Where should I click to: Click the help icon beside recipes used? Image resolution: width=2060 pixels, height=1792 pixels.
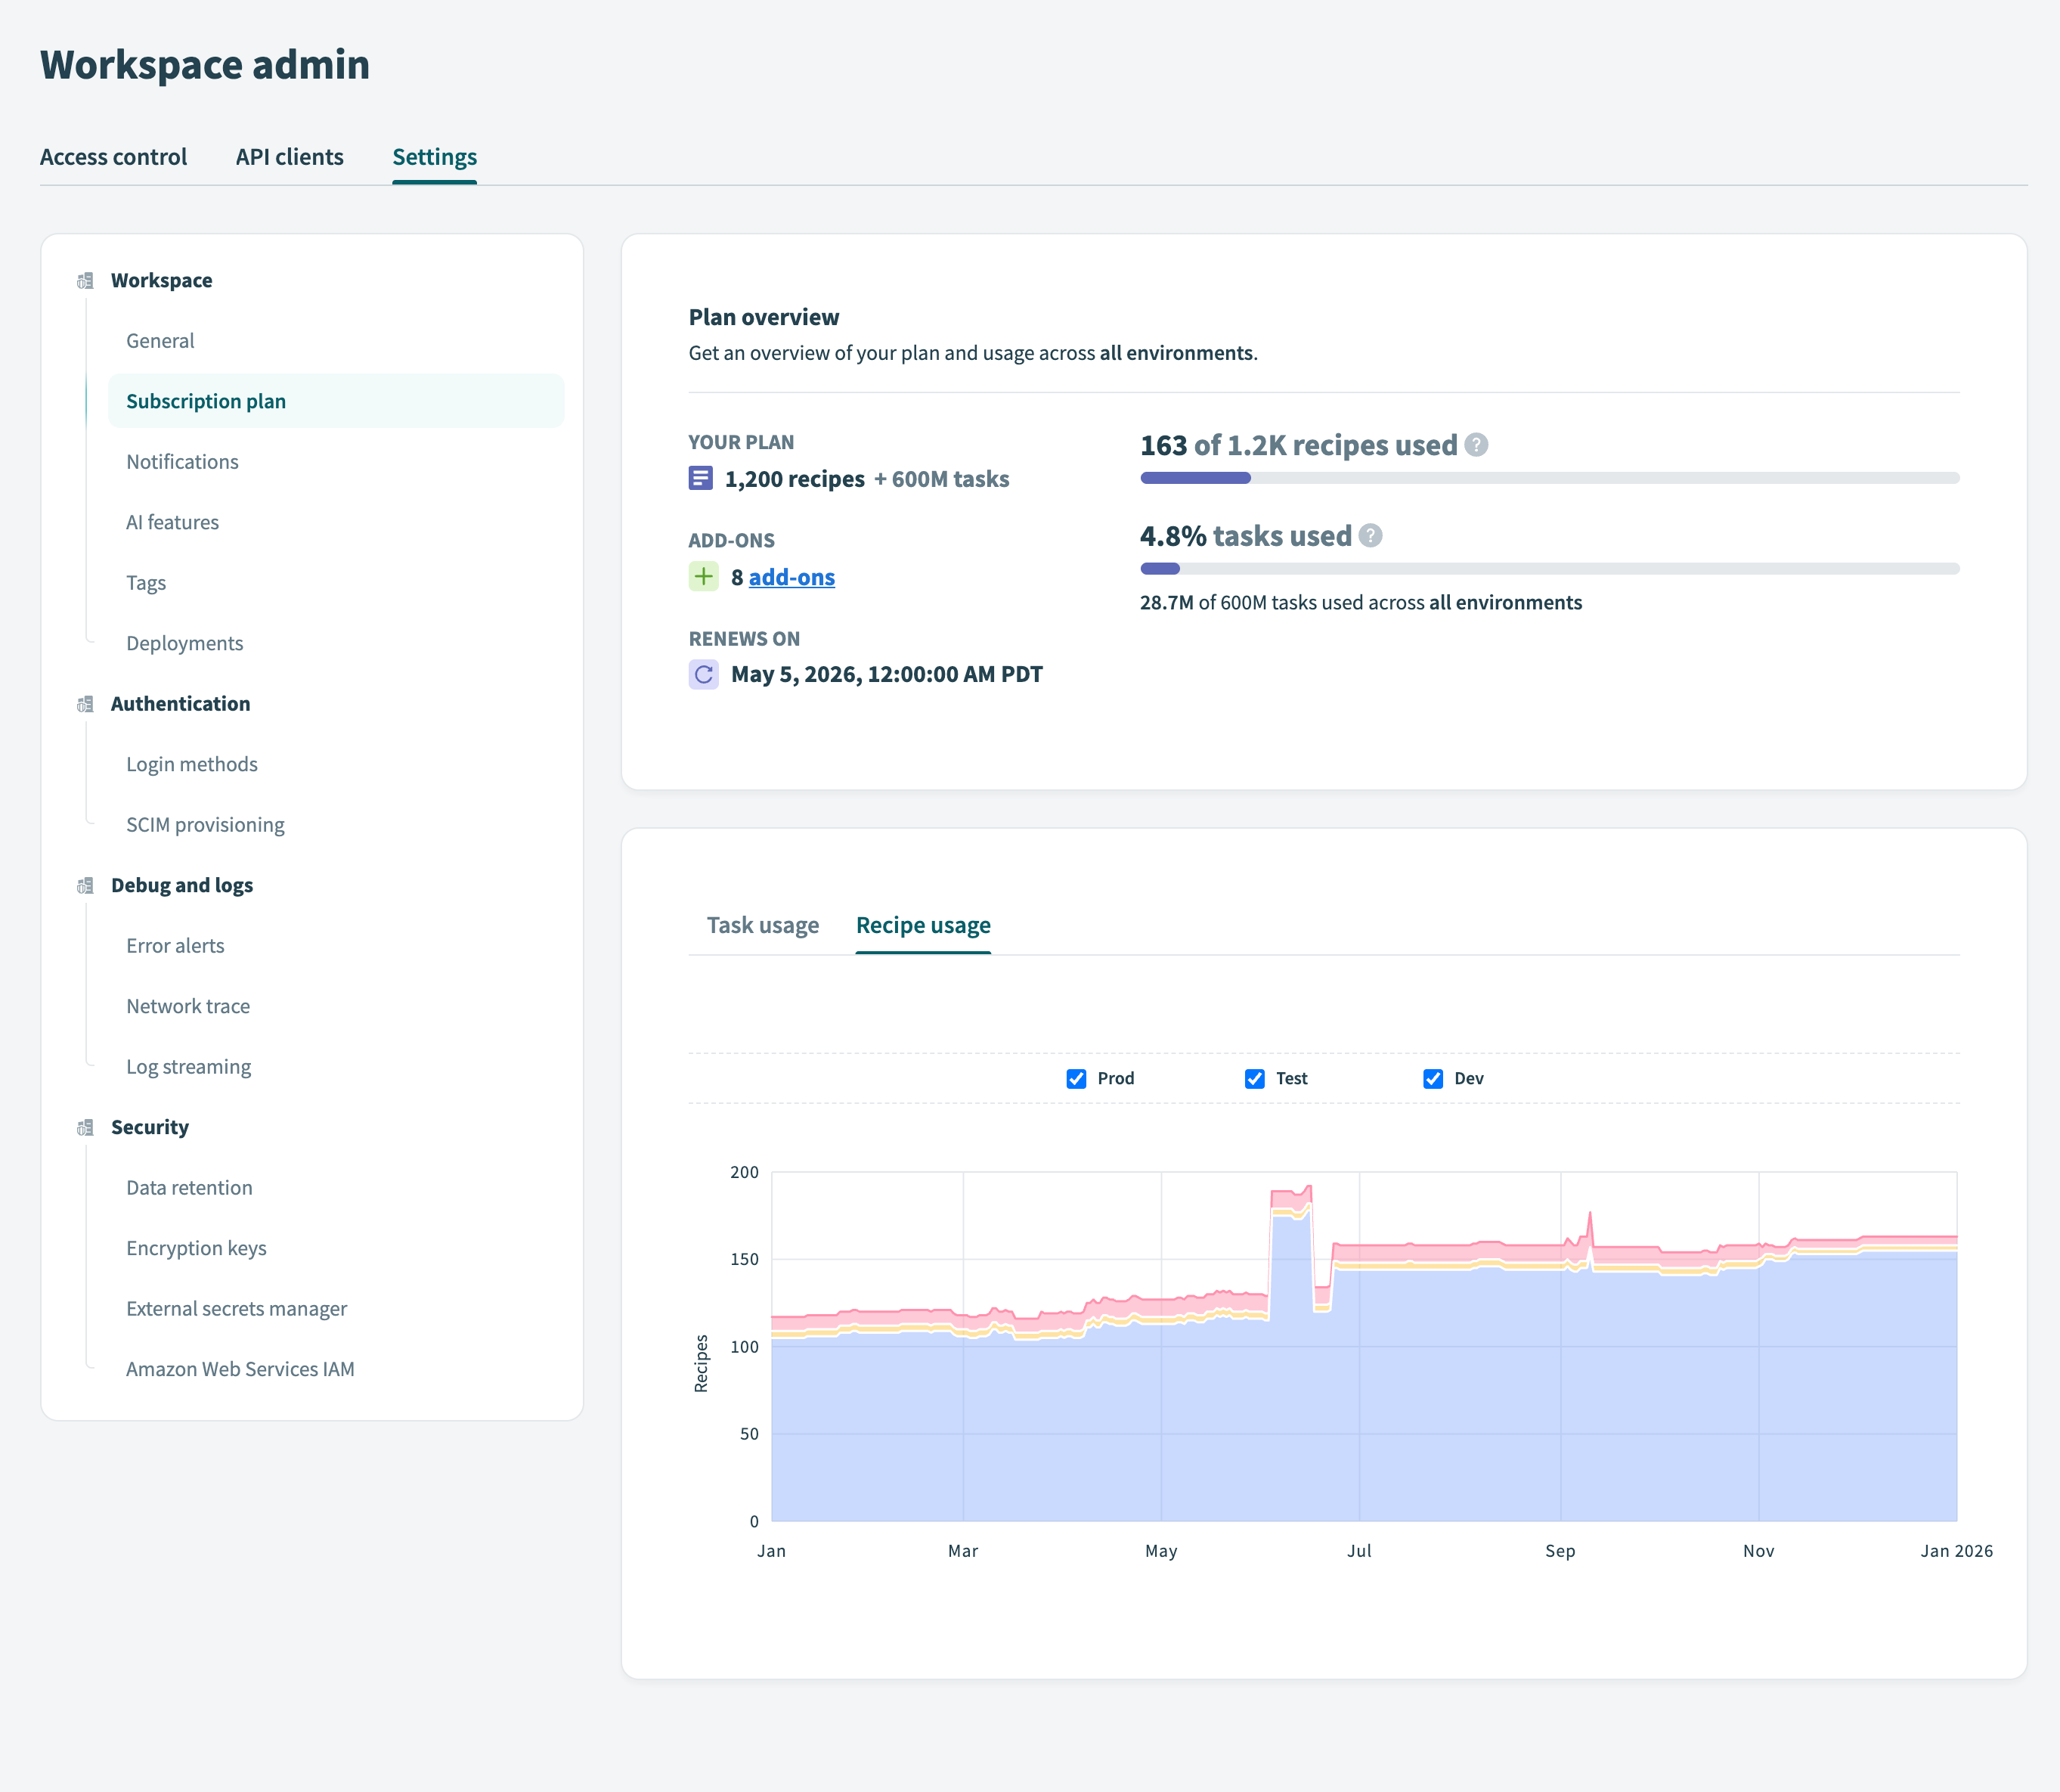(1476, 445)
